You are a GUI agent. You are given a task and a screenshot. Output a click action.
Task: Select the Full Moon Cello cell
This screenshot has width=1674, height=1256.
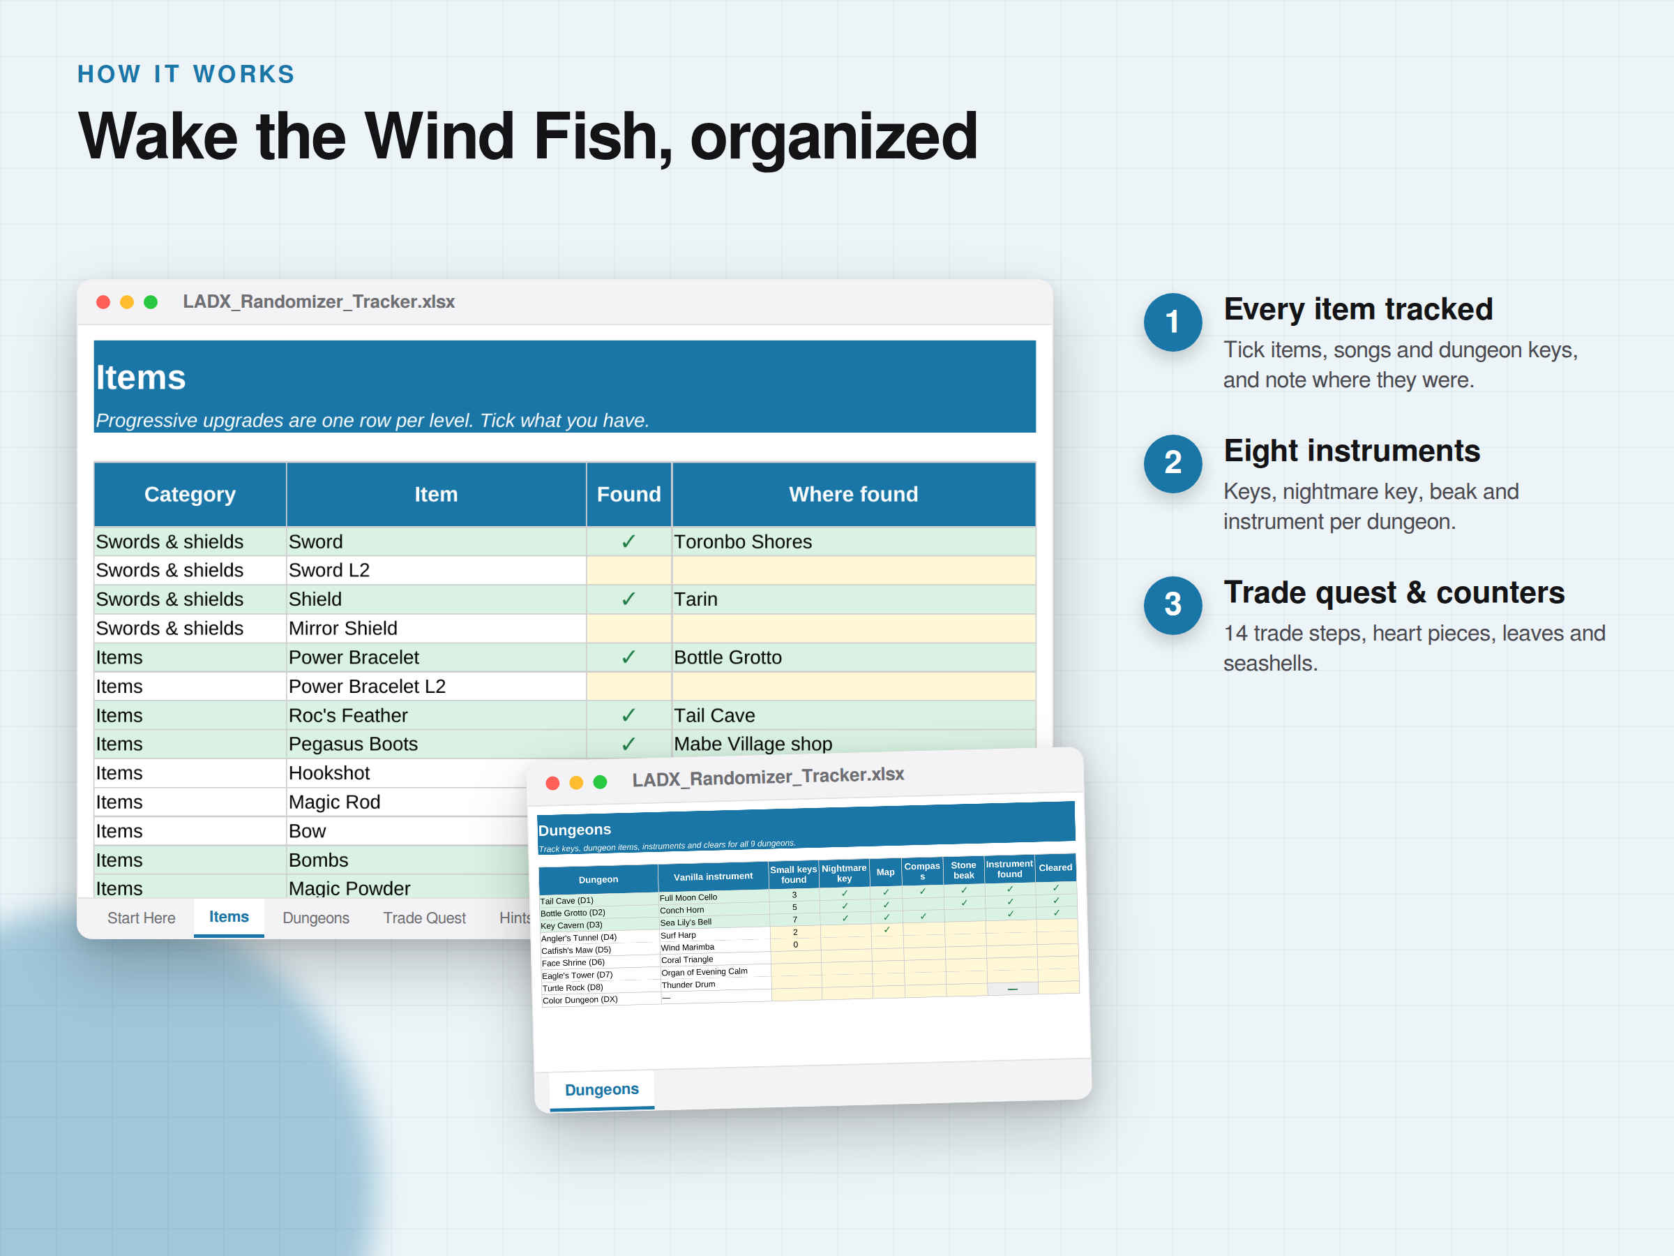[x=714, y=897]
